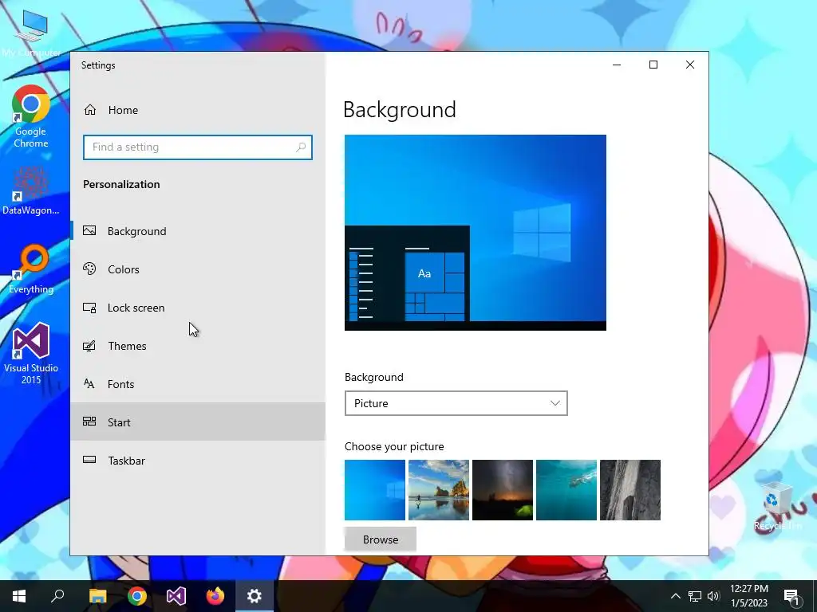Launch Firefox from the taskbar
Image resolution: width=817 pixels, height=612 pixels.
(x=215, y=596)
